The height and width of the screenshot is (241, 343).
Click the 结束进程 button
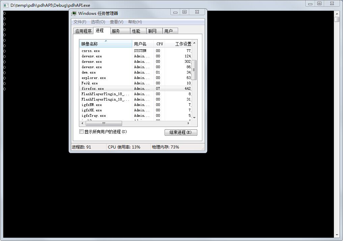tap(181, 132)
